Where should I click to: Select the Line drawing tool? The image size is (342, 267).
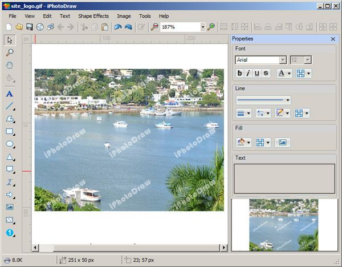point(10,106)
